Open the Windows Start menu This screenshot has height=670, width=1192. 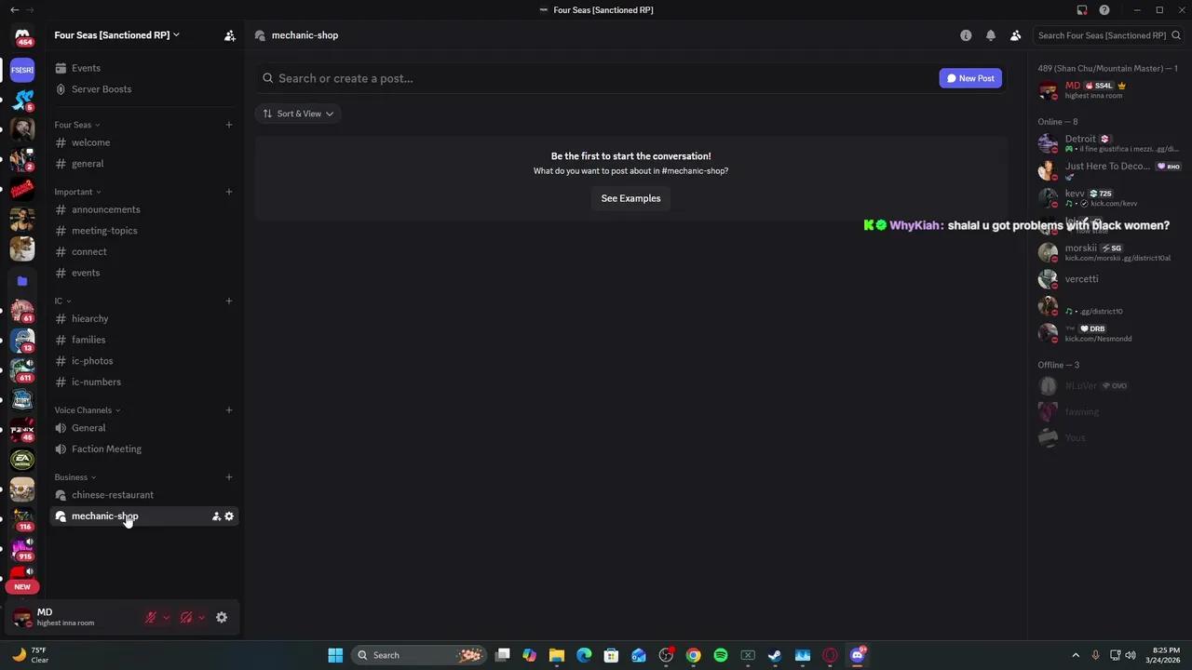pos(335,655)
